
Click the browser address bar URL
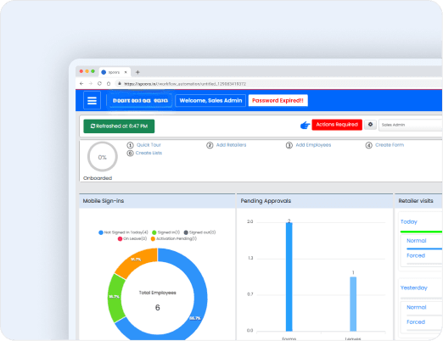(185, 84)
